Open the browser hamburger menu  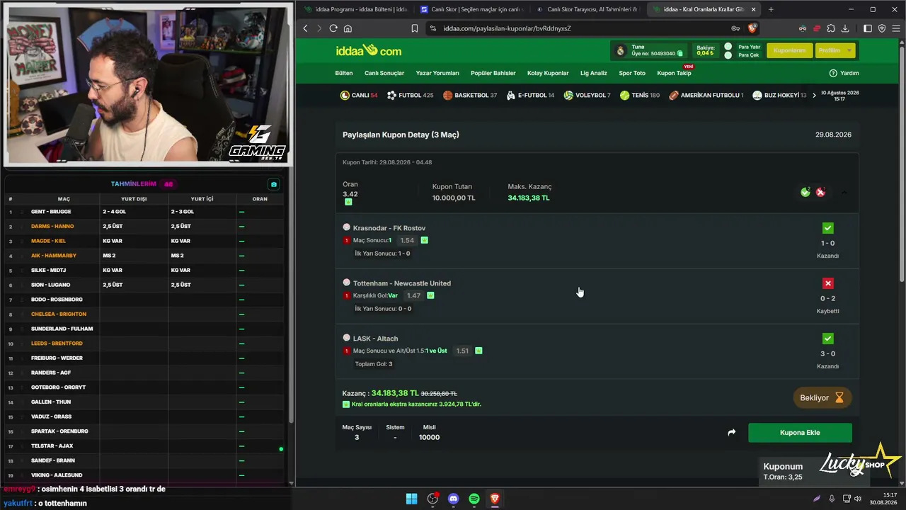895,28
